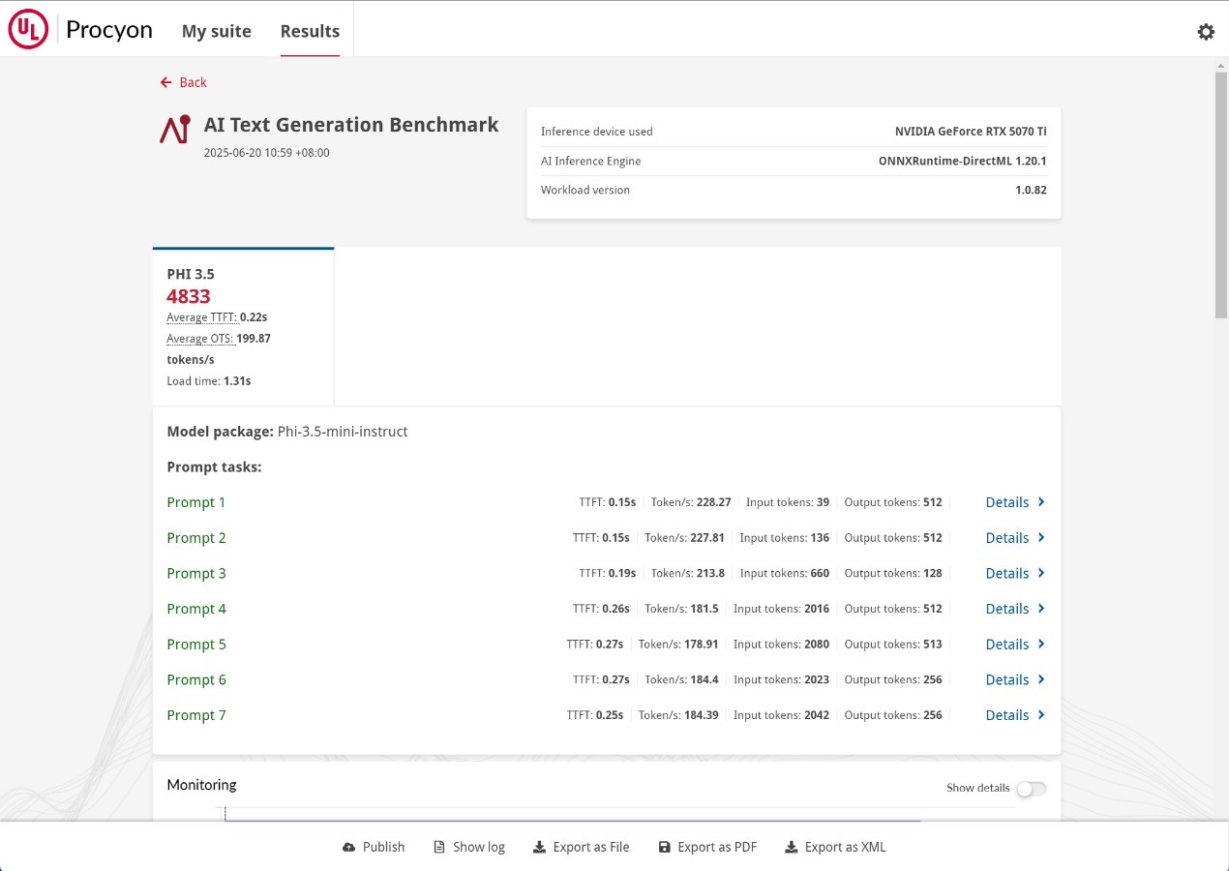Click the AI benchmark logo icon
Screen dimensions: 1229x871
click(x=175, y=130)
